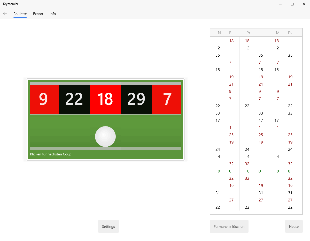310x241 pixels.
Task: Click the back arrow icon
Action: pos(5,13)
